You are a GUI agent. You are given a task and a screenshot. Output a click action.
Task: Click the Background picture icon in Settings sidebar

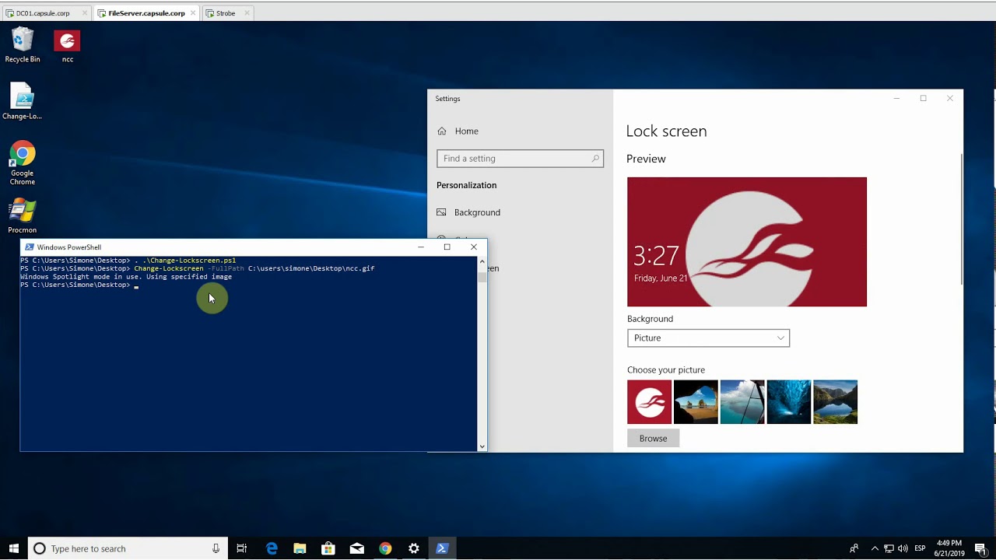coord(441,212)
